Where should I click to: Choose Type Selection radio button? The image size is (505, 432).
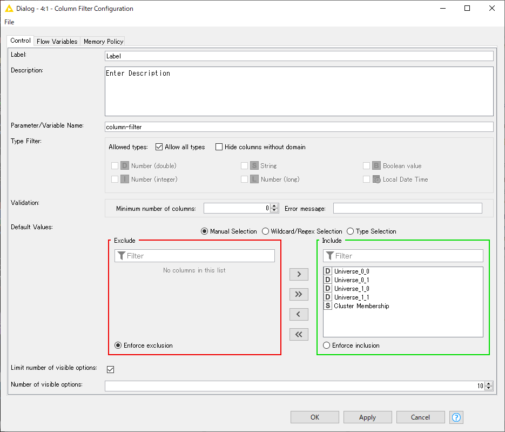point(351,231)
